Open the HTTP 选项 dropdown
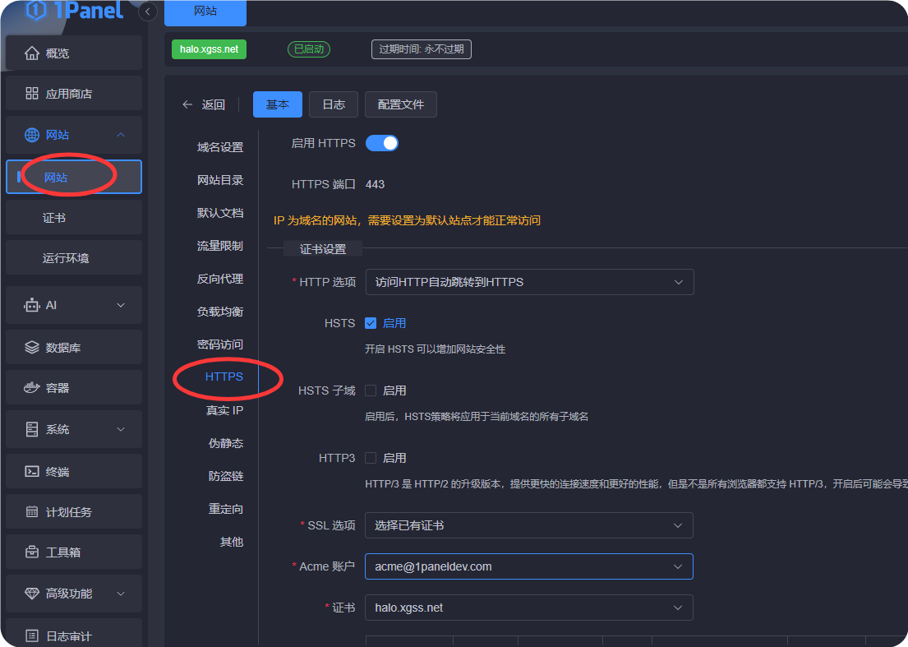Screen dimensions: 908x647 tap(528, 281)
